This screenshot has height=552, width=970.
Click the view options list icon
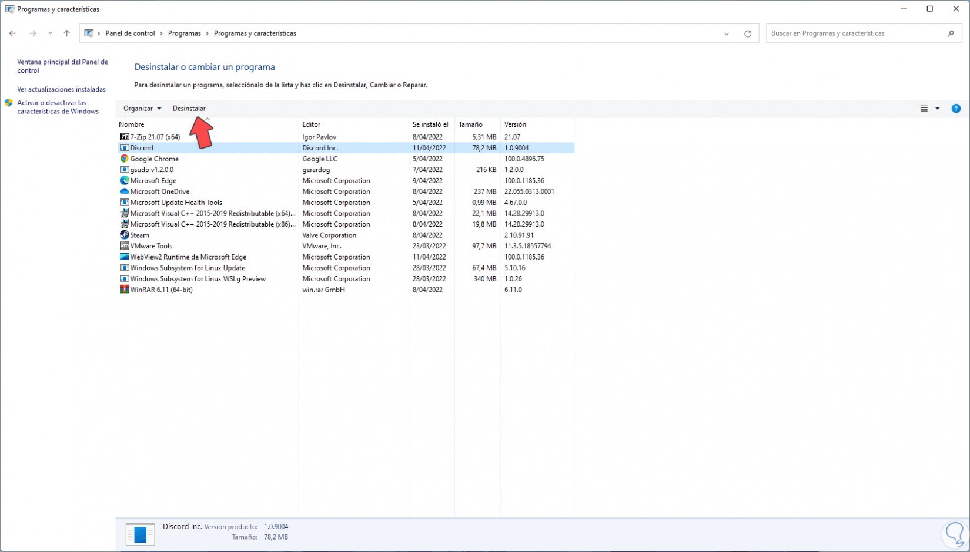tap(924, 109)
